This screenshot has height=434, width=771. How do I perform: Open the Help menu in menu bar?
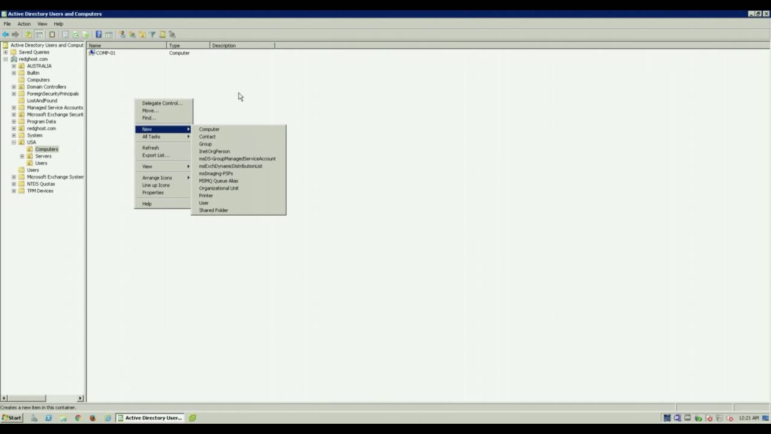click(58, 24)
